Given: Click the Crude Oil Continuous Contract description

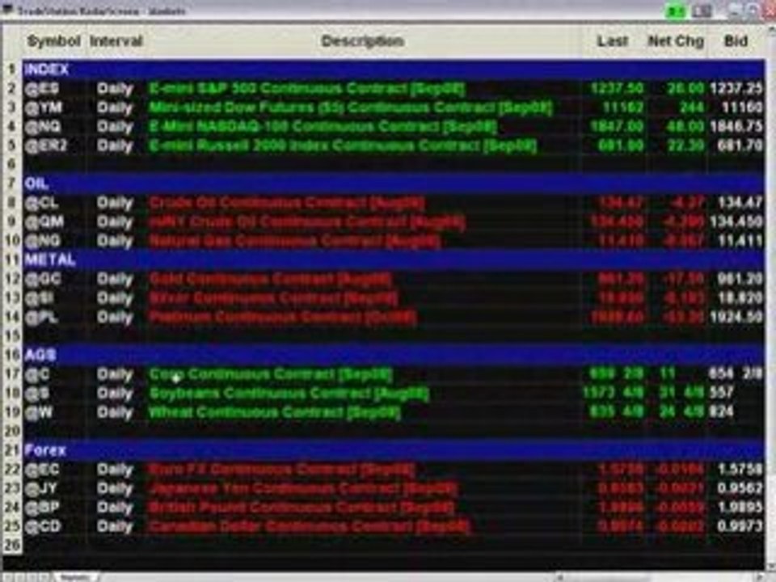Looking at the screenshot, I should 286,203.
